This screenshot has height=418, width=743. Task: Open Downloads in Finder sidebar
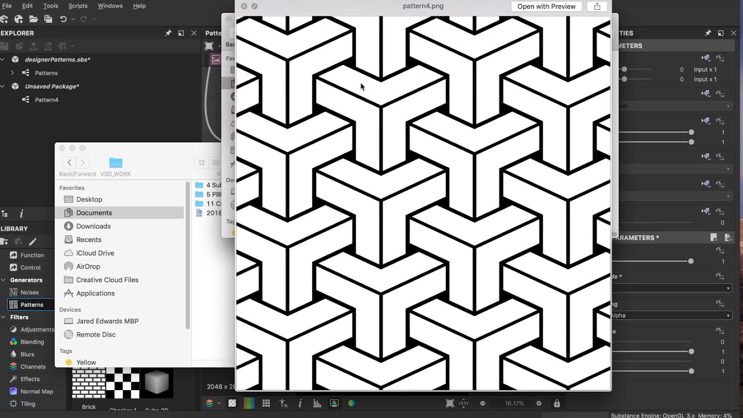coord(93,226)
